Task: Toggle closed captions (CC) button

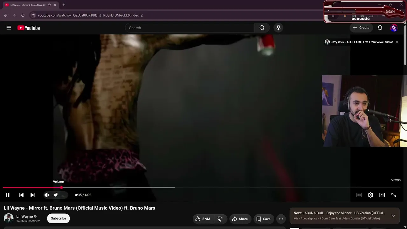Action: coord(359,195)
